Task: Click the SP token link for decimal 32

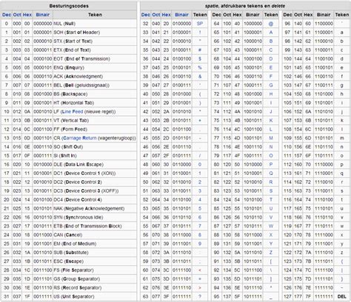Action: (200, 24)
